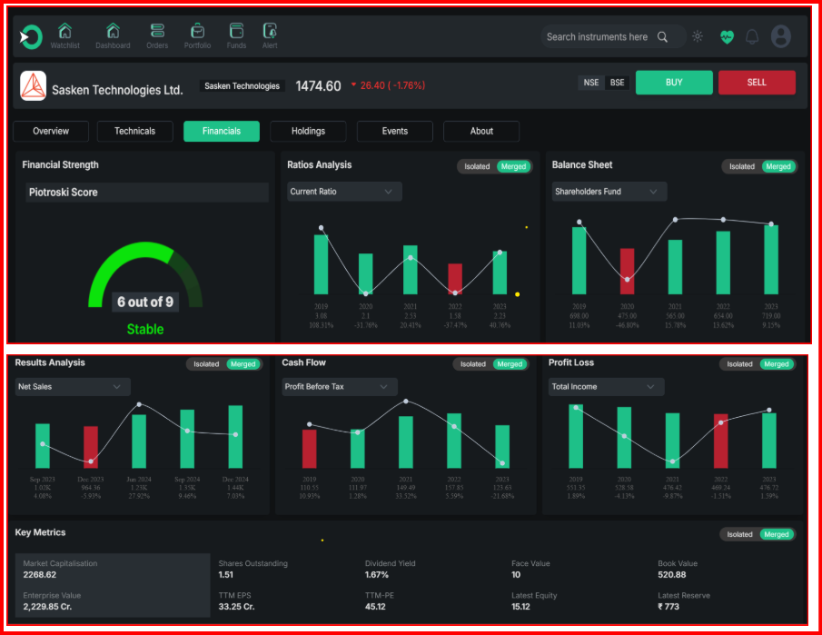
Task: Switch to the Overview tab
Action: pyautogui.click(x=51, y=131)
